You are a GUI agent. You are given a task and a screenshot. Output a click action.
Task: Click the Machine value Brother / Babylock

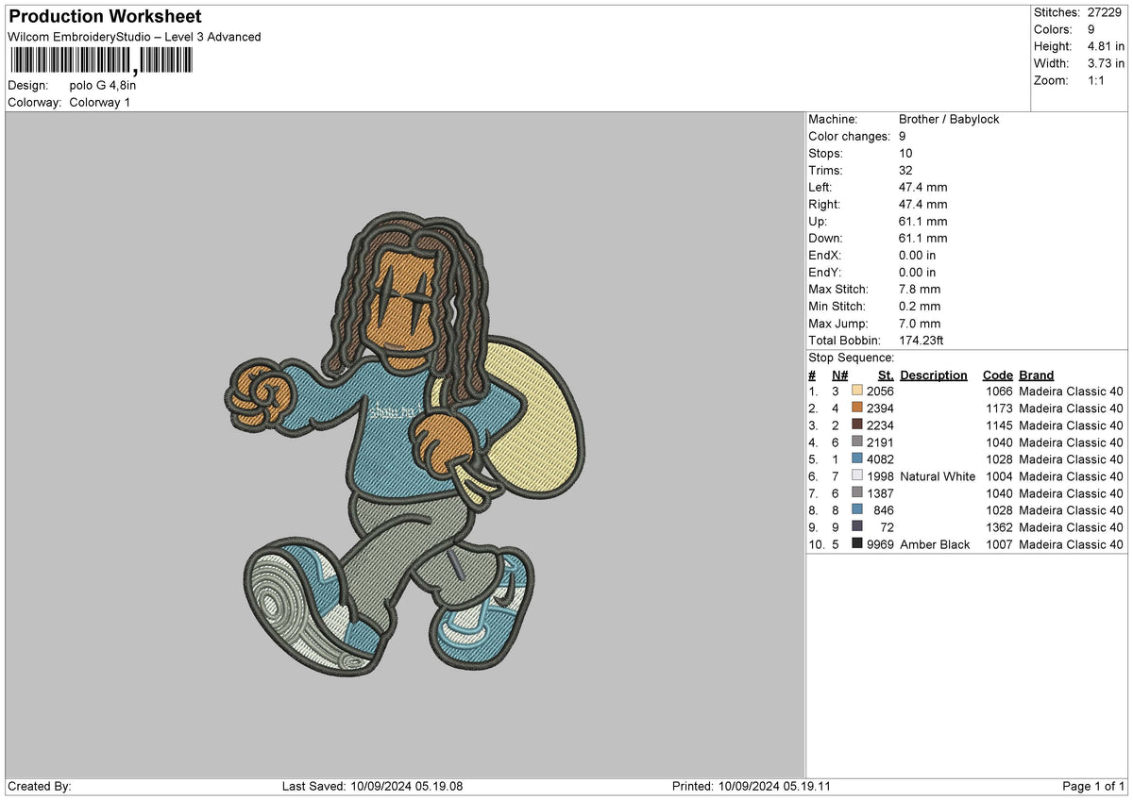[x=949, y=119]
